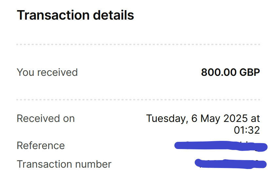
Task: Click the blue-redacted transaction number value
Action: tap(230, 163)
